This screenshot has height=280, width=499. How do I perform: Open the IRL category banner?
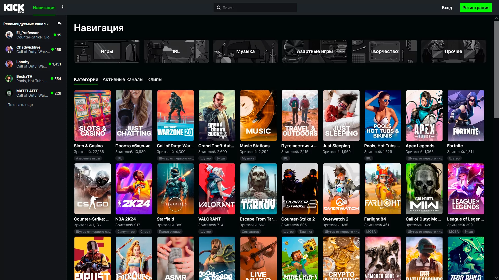(x=176, y=51)
